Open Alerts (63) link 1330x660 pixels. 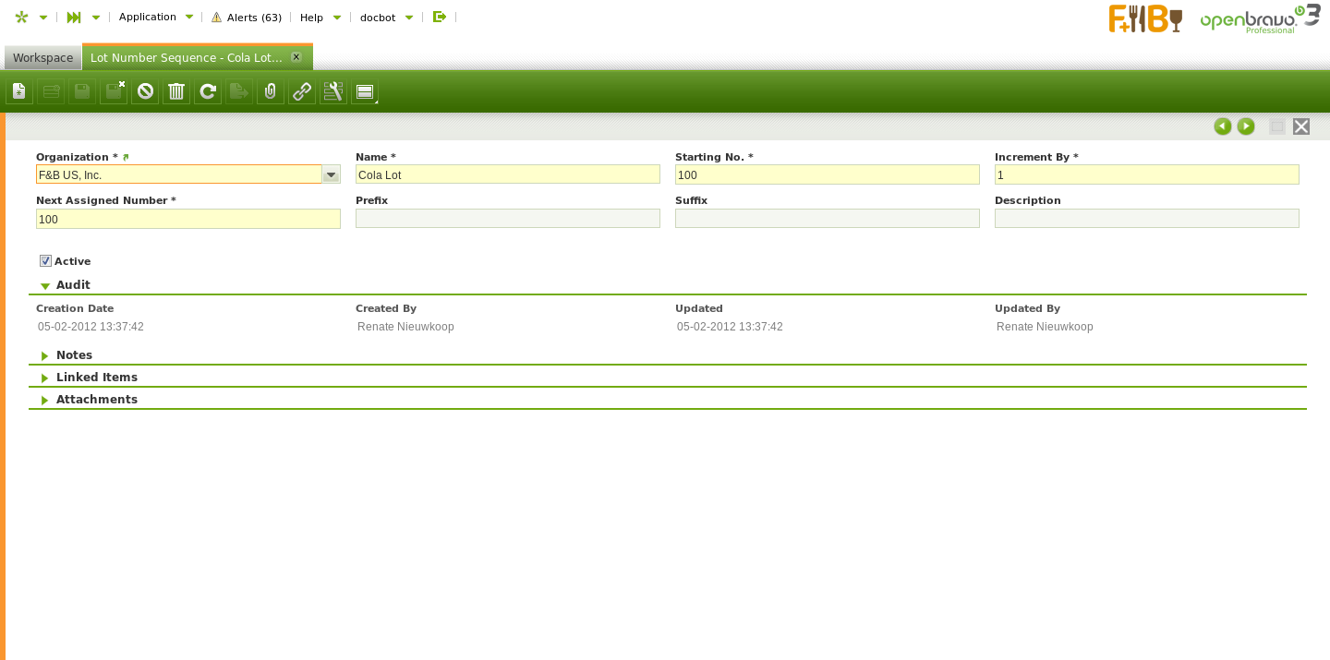247,18
